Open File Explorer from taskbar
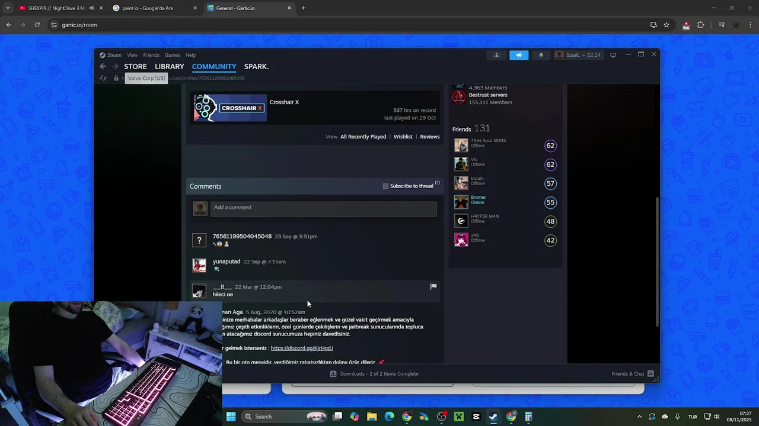Viewport: 759px width, 426px height. pos(372,417)
